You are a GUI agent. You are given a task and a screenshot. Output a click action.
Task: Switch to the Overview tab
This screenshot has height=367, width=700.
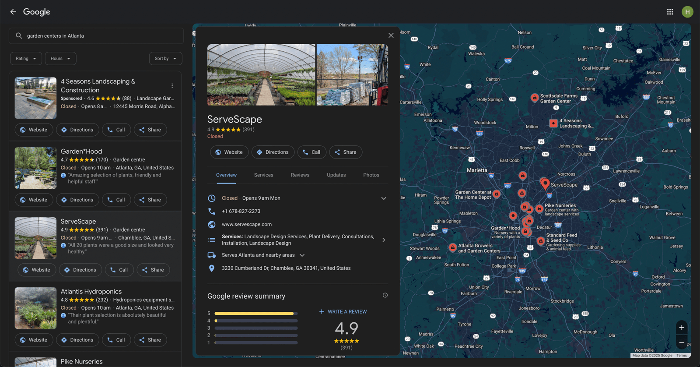226,175
